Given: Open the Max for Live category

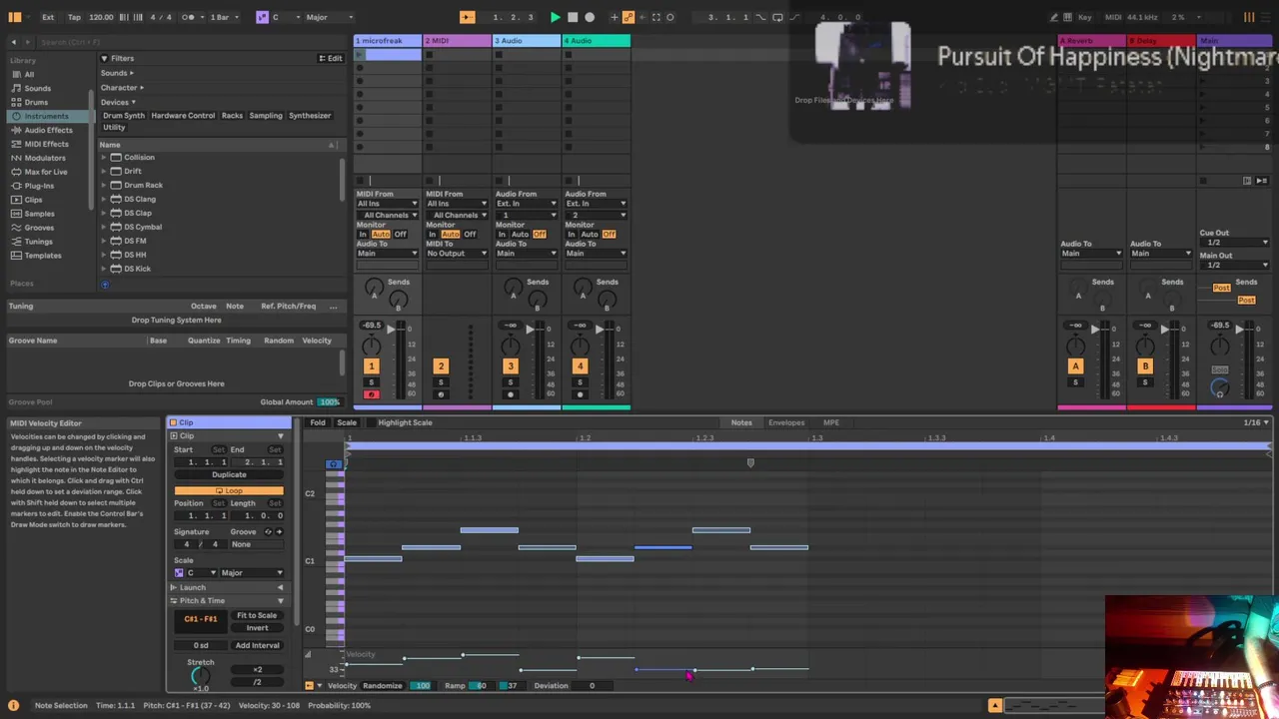Looking at the screenshot, I should pyautogui.click(x=45, y=172).
